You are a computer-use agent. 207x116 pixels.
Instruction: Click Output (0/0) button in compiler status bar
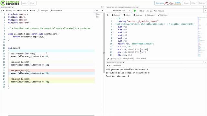click(x=116, y=59)
